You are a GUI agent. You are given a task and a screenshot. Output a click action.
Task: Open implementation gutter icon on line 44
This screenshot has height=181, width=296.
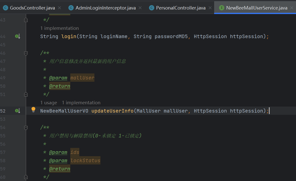click(x=18, y=36)
